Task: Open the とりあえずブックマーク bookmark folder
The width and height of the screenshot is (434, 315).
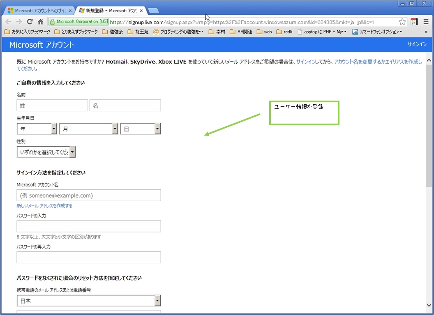Action: pos(76,32)
